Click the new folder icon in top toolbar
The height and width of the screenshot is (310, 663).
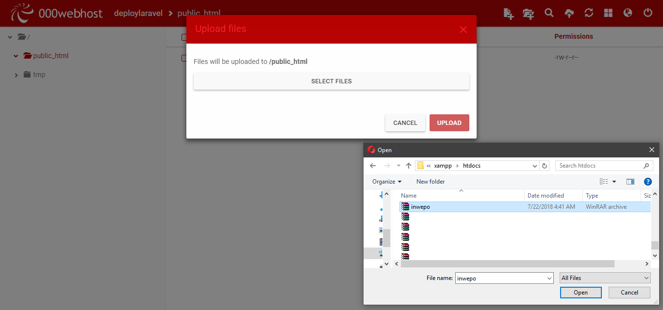coord(529,14)
